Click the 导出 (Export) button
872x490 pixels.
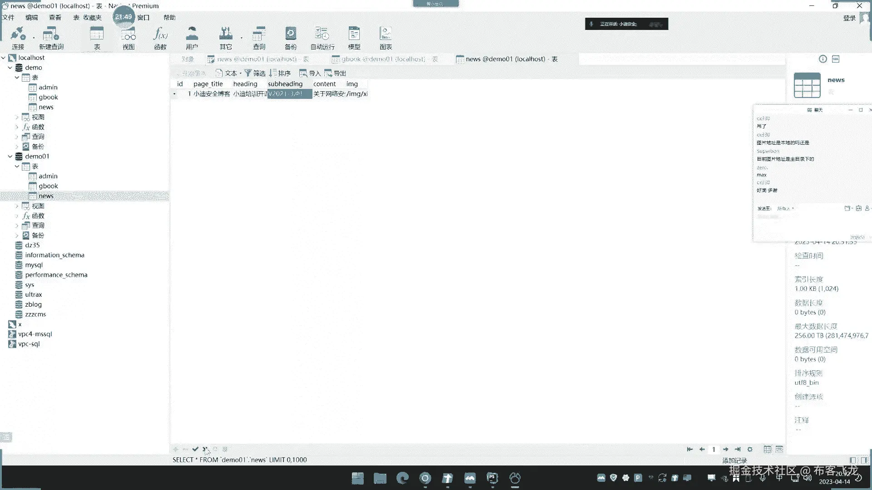tap(335, 73)
